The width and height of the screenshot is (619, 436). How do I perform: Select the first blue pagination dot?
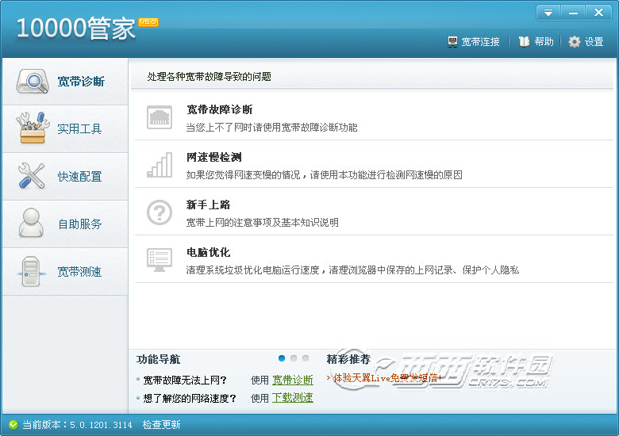point(282,358)
